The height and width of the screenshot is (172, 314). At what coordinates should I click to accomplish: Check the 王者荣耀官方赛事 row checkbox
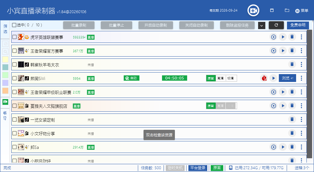pos(14,51)
